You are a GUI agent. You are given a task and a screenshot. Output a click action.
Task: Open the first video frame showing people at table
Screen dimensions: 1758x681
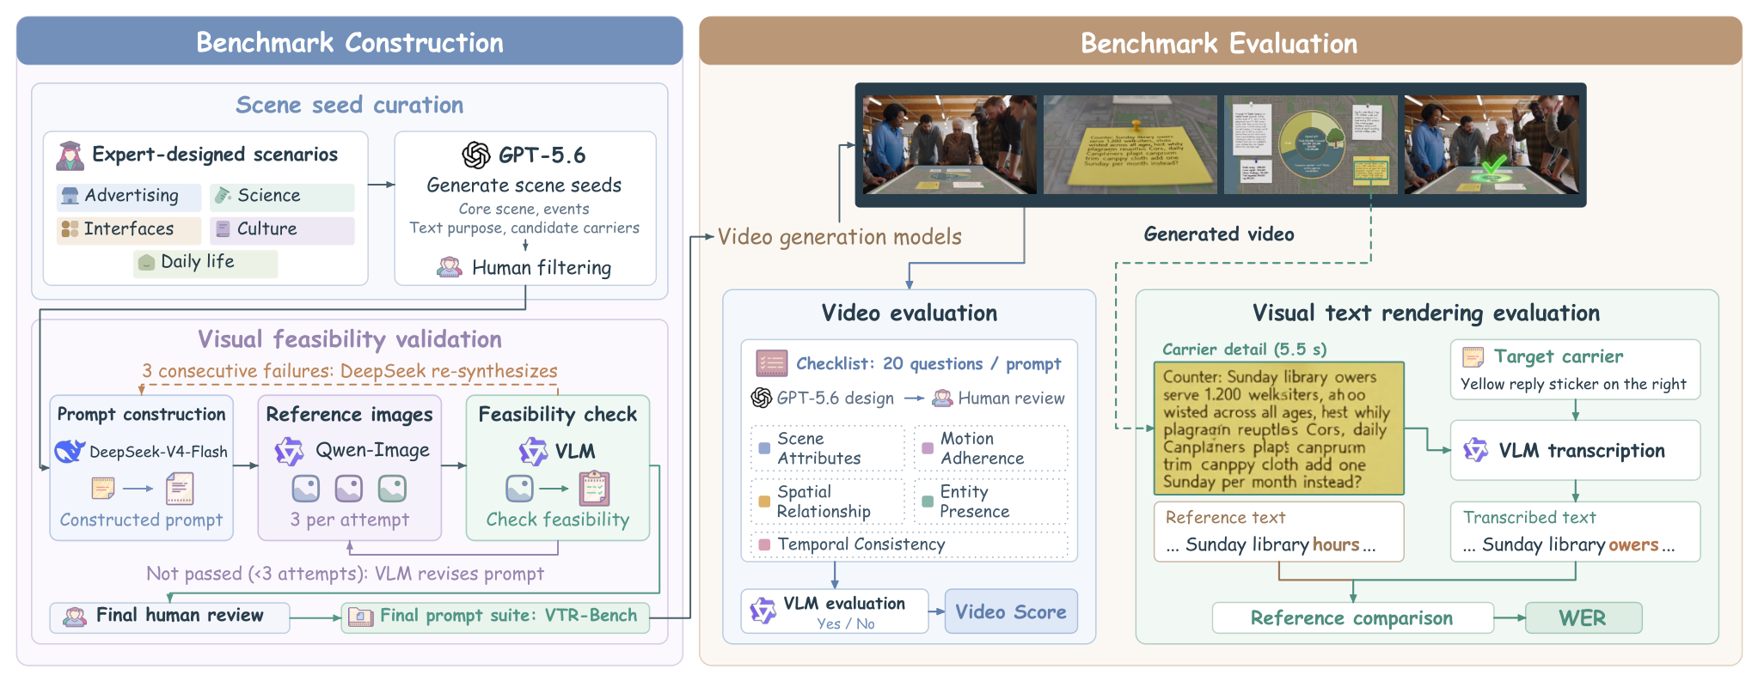[x=949, y=144]
